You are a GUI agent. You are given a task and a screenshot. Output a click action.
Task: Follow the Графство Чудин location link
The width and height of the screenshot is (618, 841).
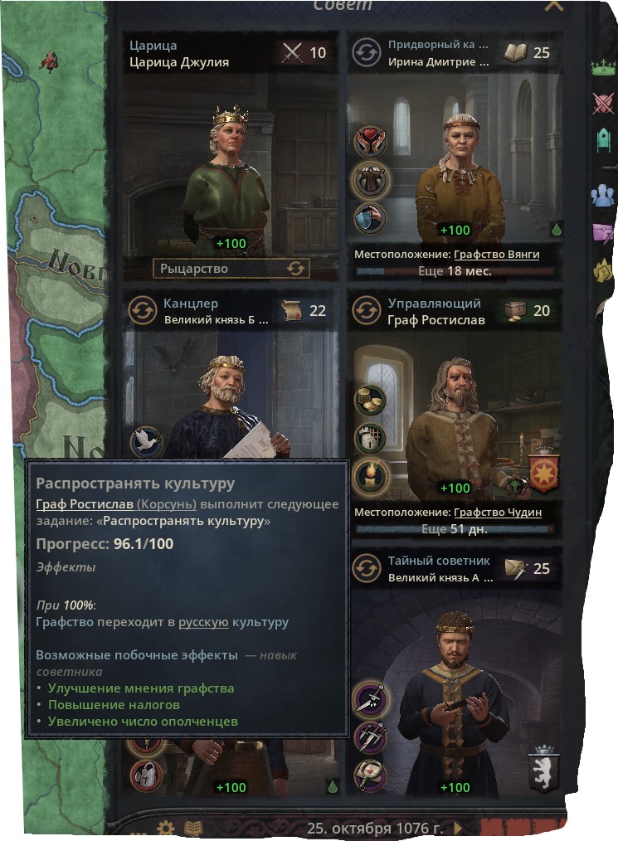[497, 513]
